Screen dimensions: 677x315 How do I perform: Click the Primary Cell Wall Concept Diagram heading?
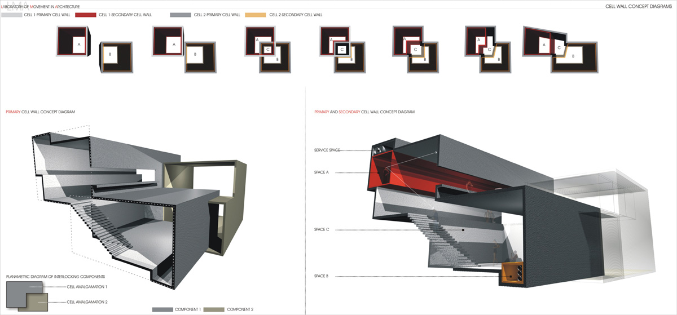point(40,112)
